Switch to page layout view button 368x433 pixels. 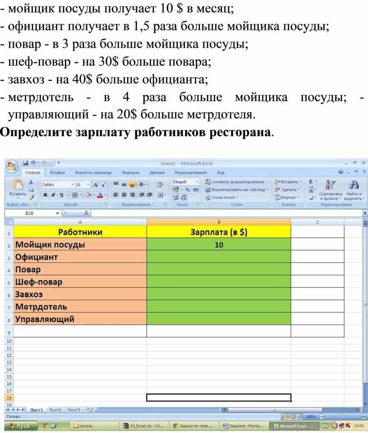click(x=293, y=416)
